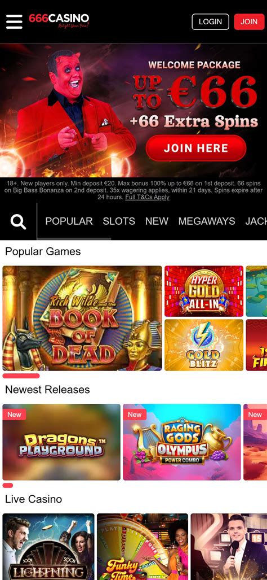Image resolution: width=267 pixels, height=580 pixels.
Task: Open the MEGAWAYS tab
Action: pyautogui.click(x=207, y=221)
